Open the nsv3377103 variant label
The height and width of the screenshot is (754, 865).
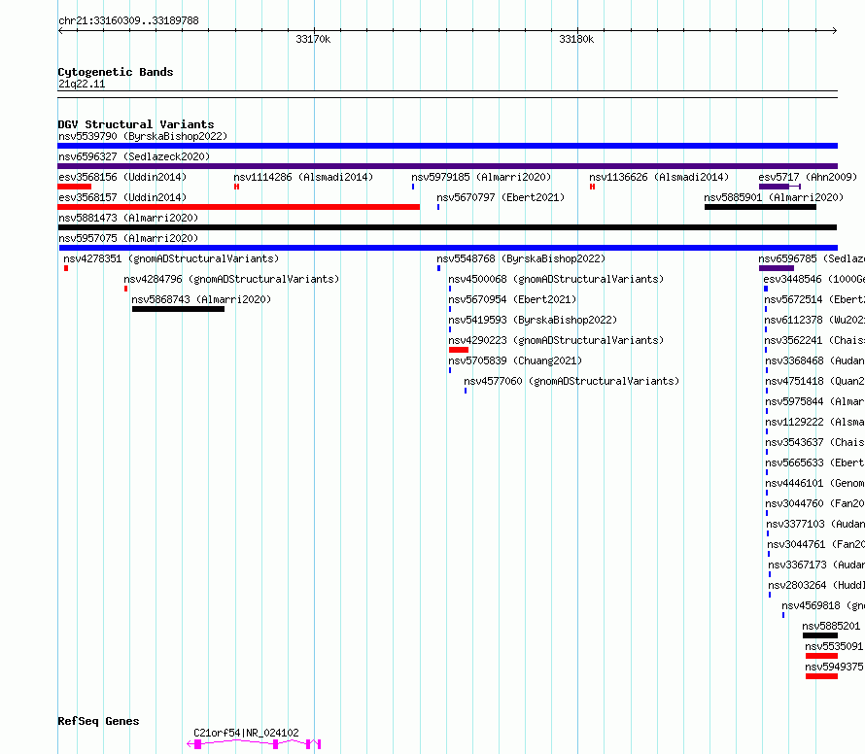[x=815, y=524]
